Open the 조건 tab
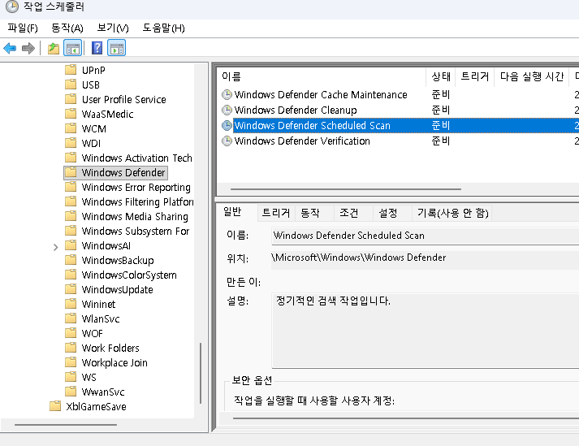This screenshot has width=579, height=446. pos(348,213)
